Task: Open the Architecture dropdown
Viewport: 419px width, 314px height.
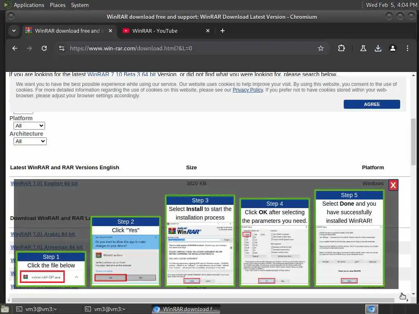Action: pyautogui.click(x=30, y=141)
